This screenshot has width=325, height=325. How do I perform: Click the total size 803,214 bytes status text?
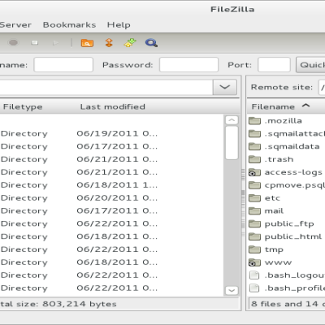pyautogui.click(x=58, y=304)
